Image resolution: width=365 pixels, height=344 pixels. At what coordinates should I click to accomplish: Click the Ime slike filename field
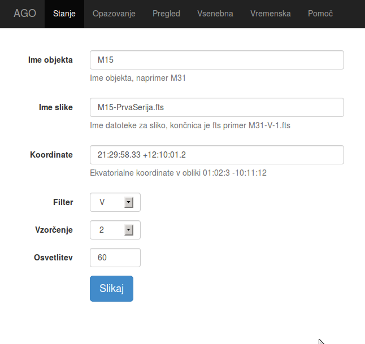click(216, 107)
